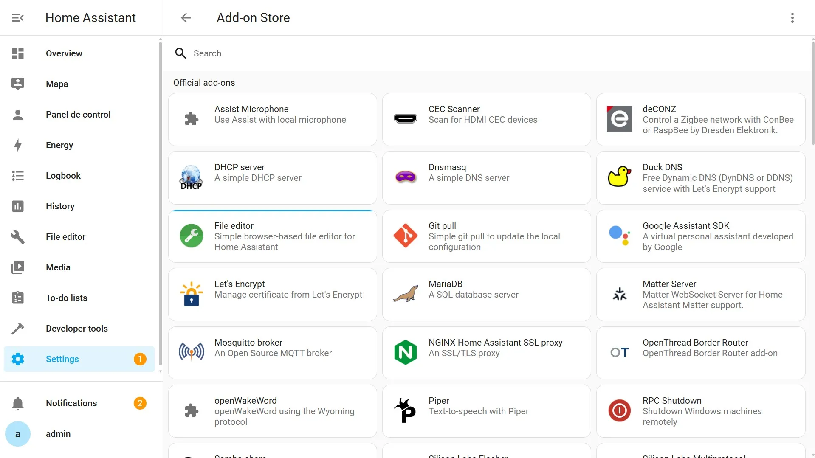815x458 pixels.
Task: Open the File editor sidebar label
Action: click(x=65, y=237)
